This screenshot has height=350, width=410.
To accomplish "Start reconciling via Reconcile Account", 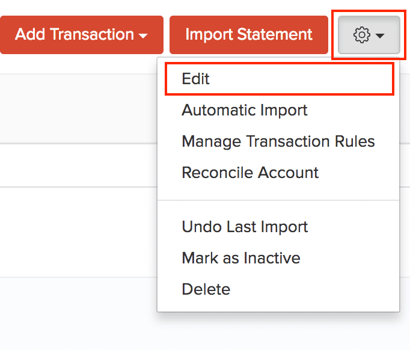I will [250, 173].
